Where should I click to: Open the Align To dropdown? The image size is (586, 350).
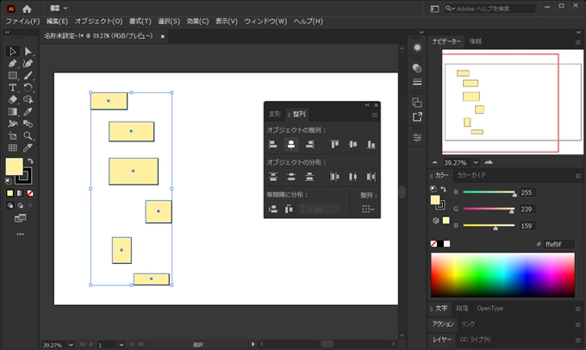(x=368, y=209)
